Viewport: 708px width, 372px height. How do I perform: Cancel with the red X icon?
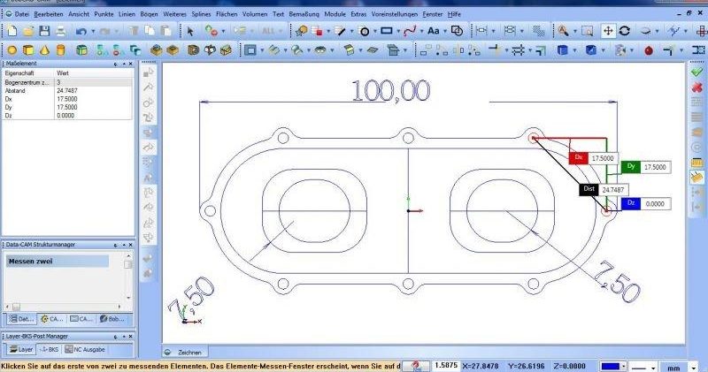point(696,87)
